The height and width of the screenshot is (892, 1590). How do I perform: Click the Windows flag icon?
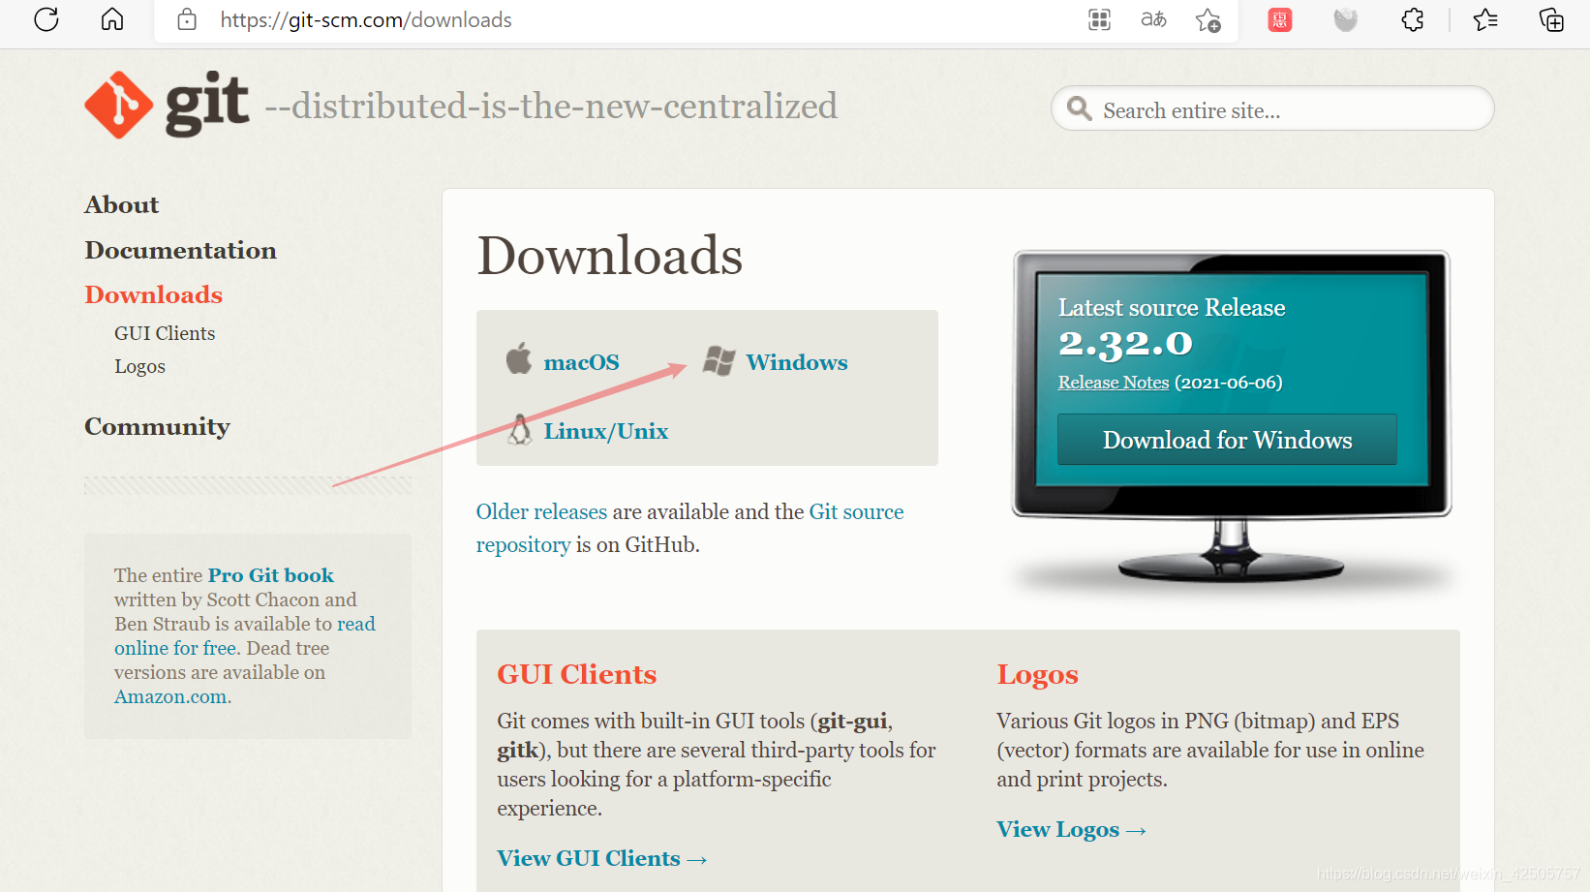tap(719, 361)
